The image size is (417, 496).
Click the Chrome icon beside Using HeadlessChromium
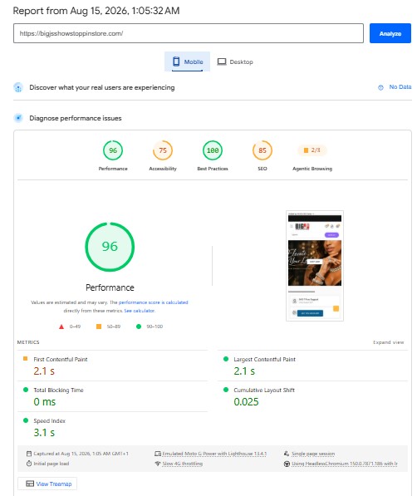coord(287,464)
